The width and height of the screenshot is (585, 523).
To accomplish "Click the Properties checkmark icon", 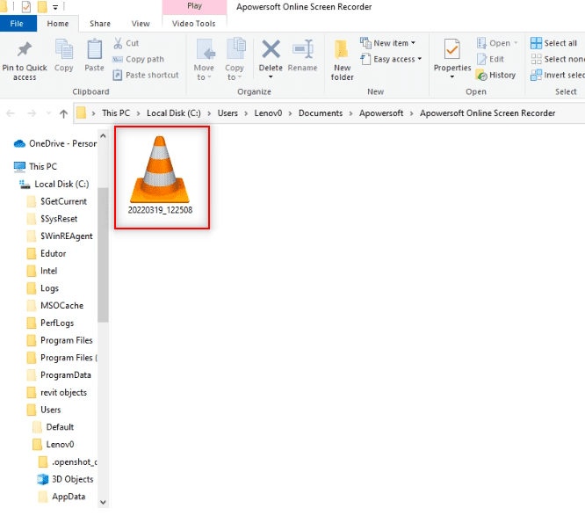I will pyautogui.click(x=452, y=49).
